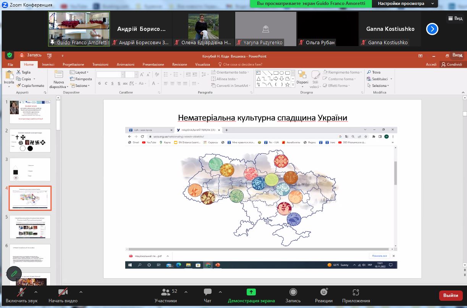Open the Inserisci ribbon tab

[48, 64]
